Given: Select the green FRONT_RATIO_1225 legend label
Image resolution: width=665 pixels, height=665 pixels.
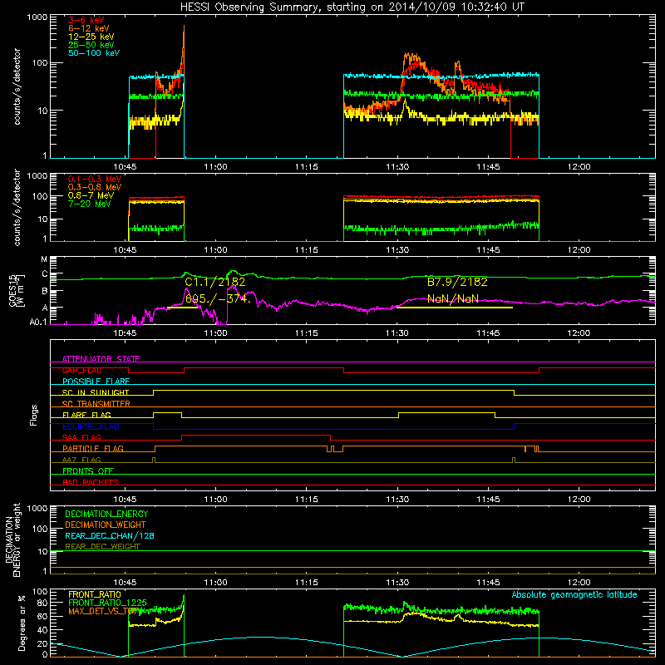Looking at the screenshot, I should coord(107,603).
